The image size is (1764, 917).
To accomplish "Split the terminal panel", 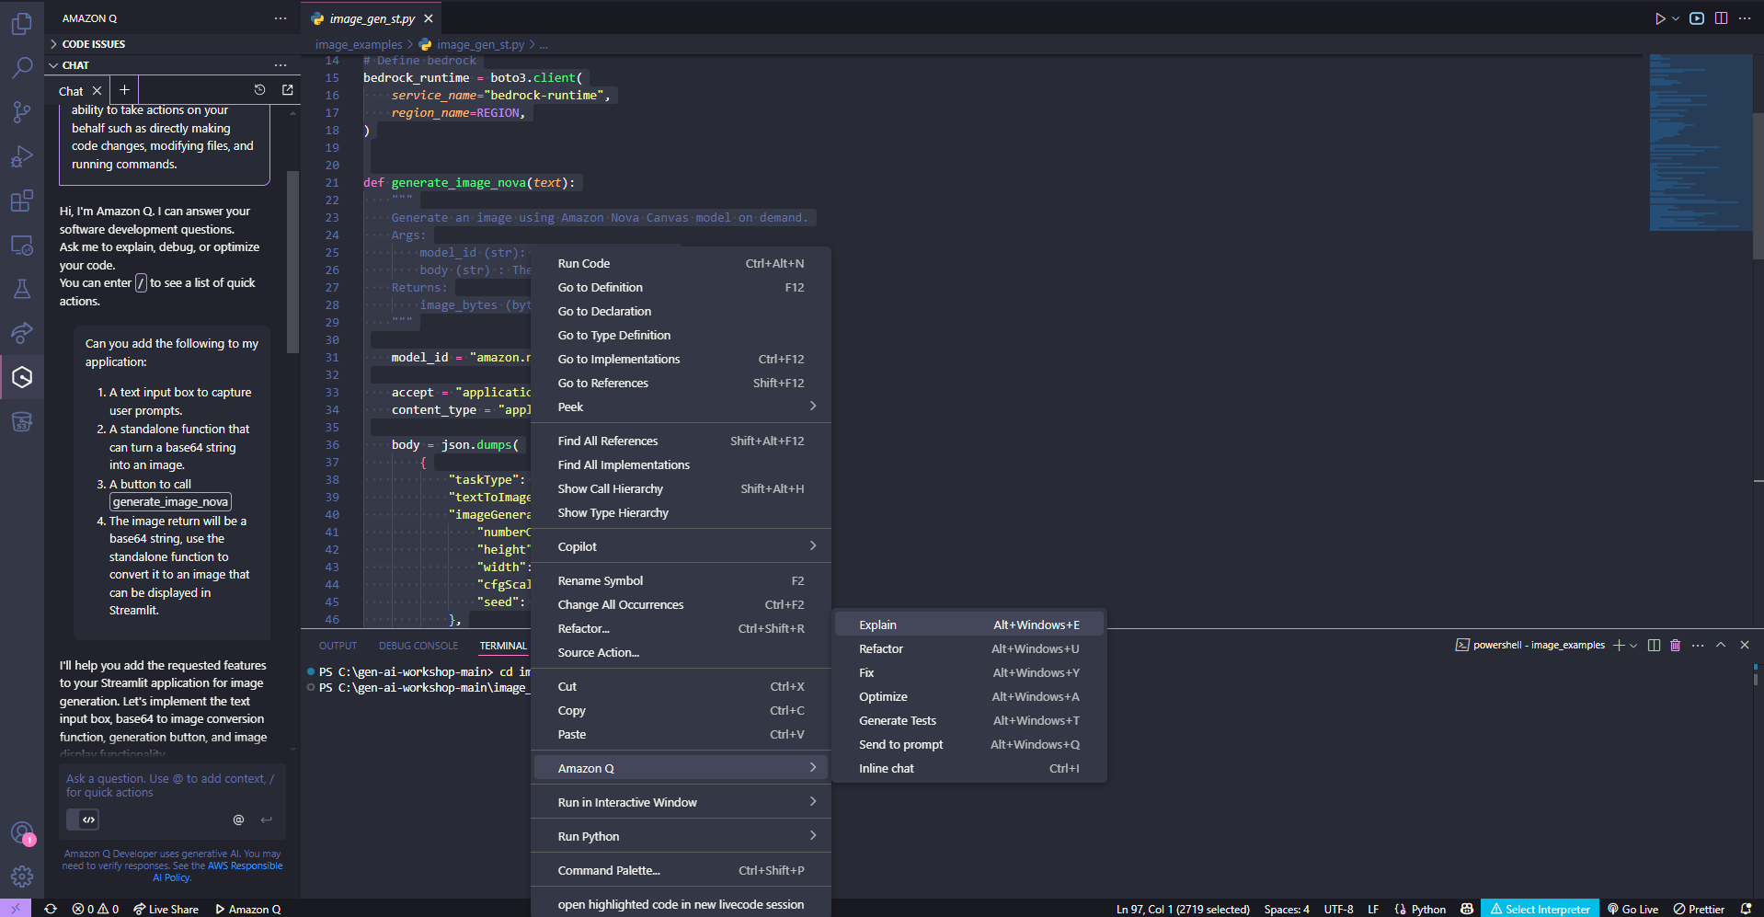I will click(1654, 645).
